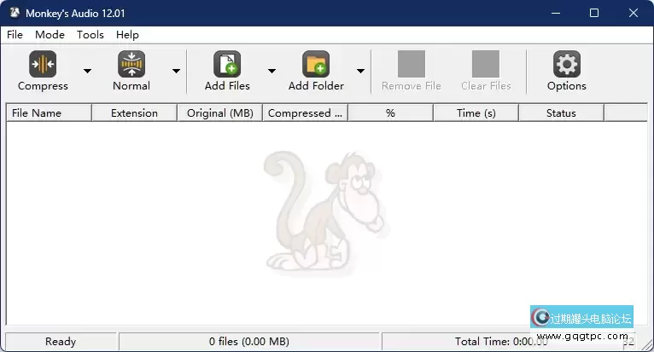This screenshot has height=352, width=654.
Task: Click the Clear Files toolbar icon
Action: tap(486, 65)
